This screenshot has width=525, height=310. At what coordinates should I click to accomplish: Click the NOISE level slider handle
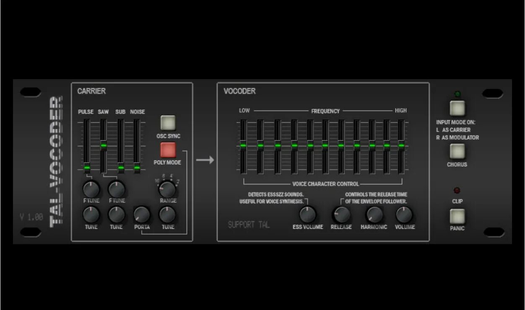pyautogui.click(x=137, y=168)
